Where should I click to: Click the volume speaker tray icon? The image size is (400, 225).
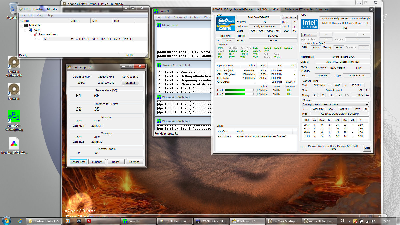pyautogui.click(x=373, y=221)
